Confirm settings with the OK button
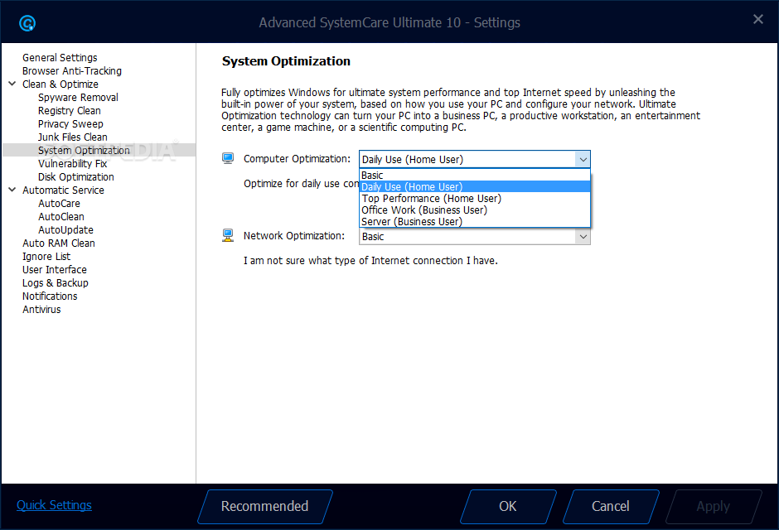This screenshot has width=779, height=530. click(508, 506)
